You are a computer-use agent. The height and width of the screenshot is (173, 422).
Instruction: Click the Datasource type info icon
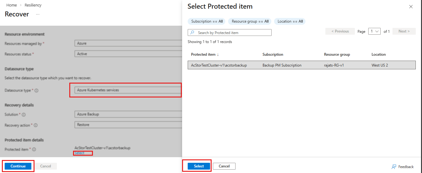click(36, 91)
